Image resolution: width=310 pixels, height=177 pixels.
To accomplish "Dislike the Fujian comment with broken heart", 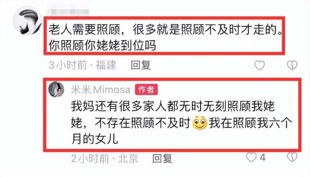I will tap(292, 65).
